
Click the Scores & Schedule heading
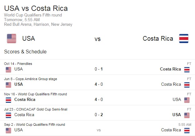(x=25, y=52)
